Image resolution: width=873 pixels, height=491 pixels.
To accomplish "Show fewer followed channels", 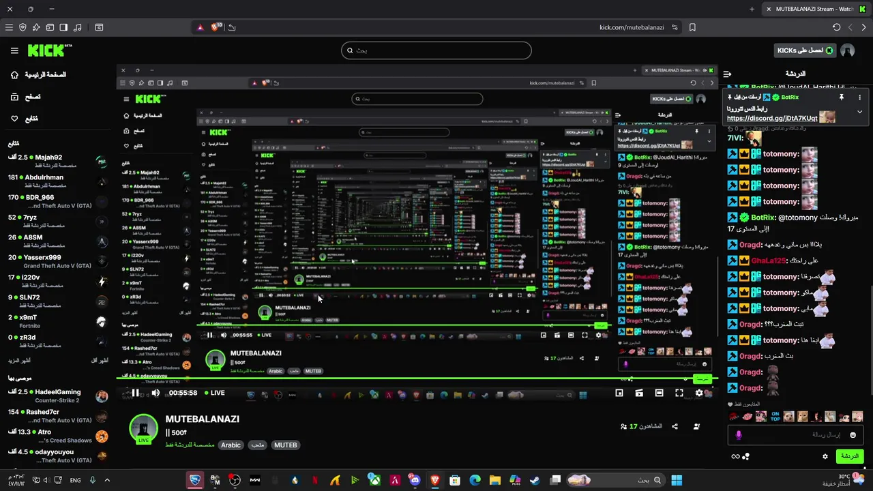I will 99,360.
